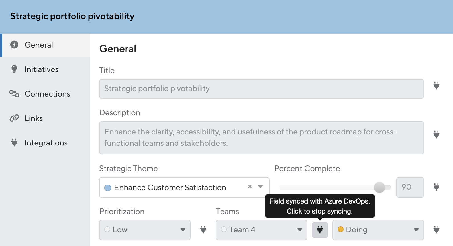This screenshot has height=246, width=453.
Task: Click the chain Links icon in sidebar
Action: (x=14, y=118)
